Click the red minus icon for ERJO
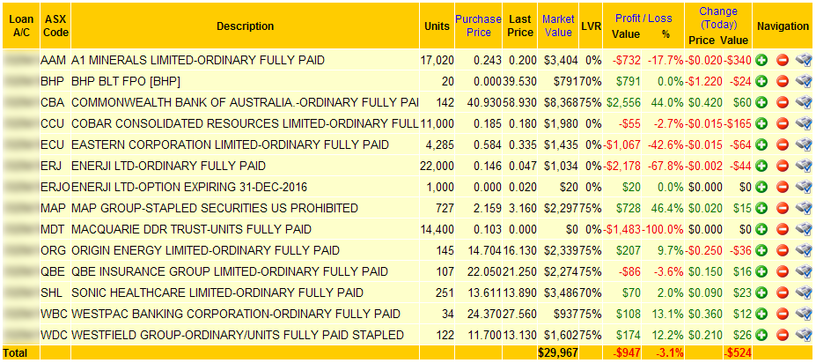The image size is (816, 363). (783, 187)
